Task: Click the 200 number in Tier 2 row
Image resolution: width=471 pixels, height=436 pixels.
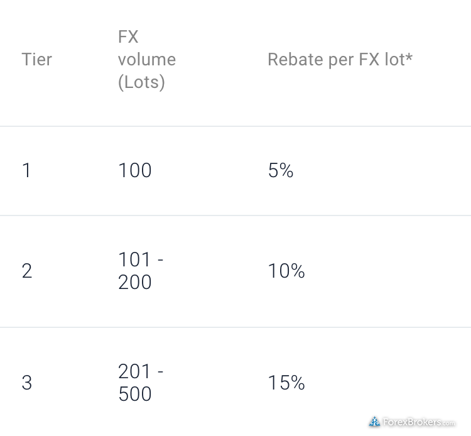Action: (135, 282)
